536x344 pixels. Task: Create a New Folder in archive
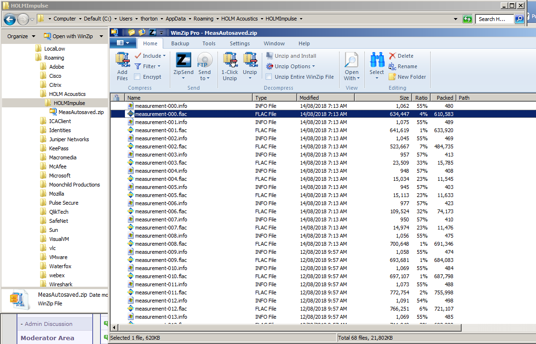(x=407, y=77)
